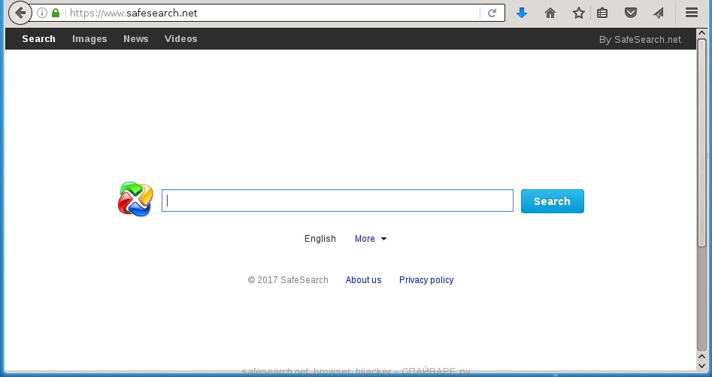Open the hamburger menu

[691, 13]
